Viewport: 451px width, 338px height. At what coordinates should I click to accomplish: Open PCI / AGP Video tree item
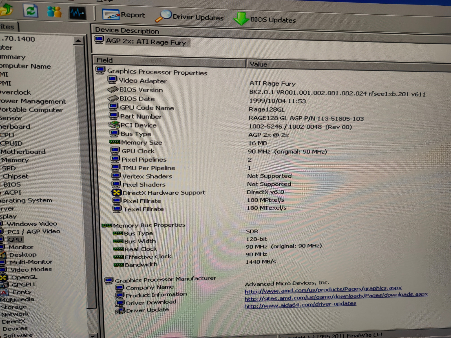click(x=34, y=232)
